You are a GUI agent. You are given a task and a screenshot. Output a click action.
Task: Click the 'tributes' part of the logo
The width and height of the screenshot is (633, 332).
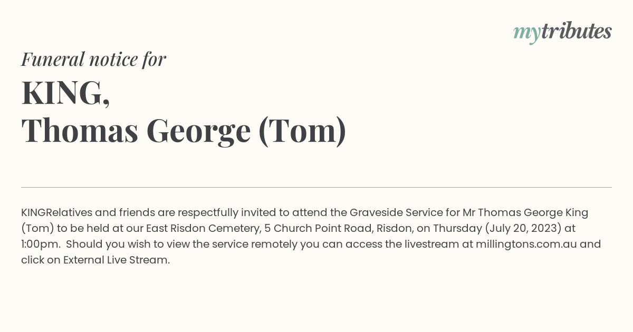pos(576,31)
